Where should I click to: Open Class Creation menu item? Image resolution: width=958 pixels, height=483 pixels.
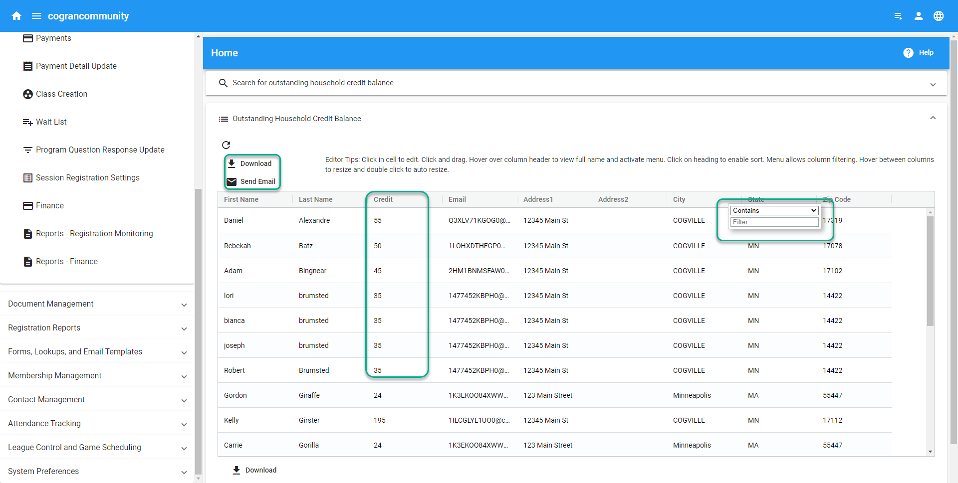(61, 94)
